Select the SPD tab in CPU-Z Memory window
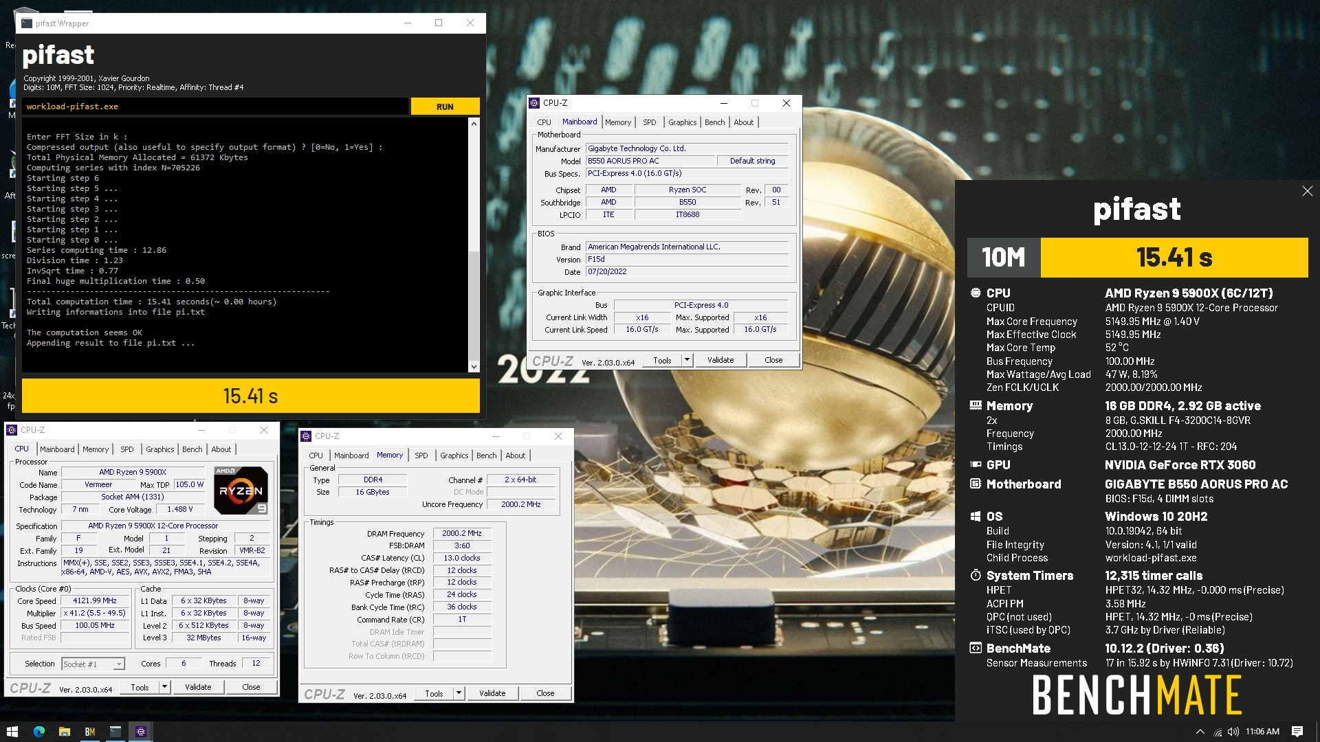 click(421, 456)
